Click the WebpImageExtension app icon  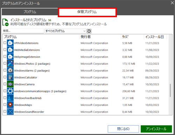click(x=10, y=57)
